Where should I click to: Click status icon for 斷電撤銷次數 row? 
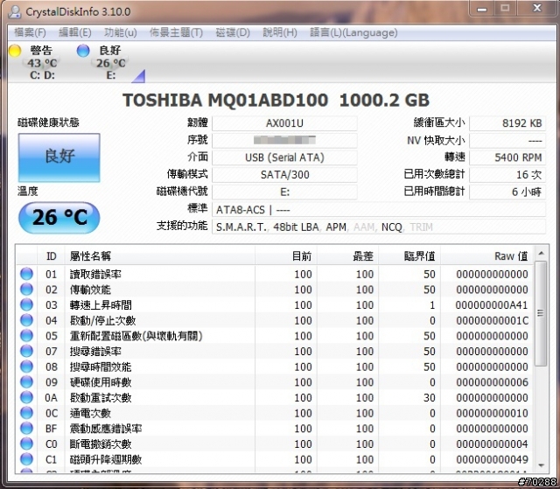26,444
